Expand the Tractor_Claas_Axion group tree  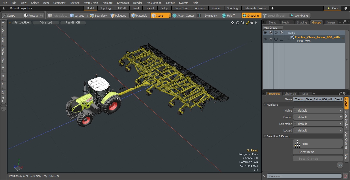pyautogui.click(x=289, y=39)
